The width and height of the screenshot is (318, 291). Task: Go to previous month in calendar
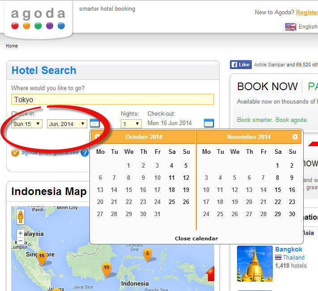click(x=97, y=137)
